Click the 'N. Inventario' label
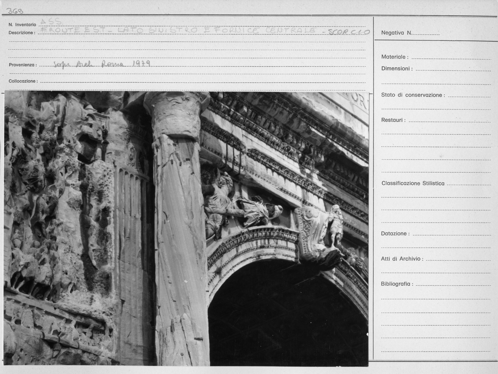 coord(22,25)
